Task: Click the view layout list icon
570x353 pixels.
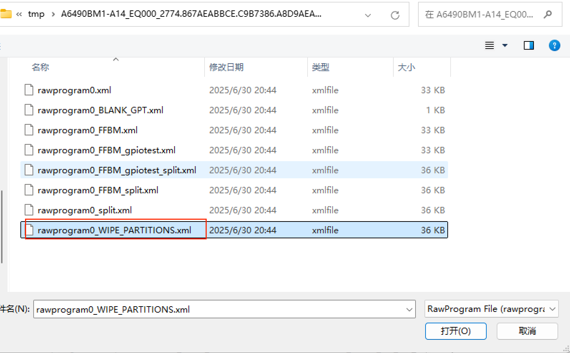Action: click(489, 45)
